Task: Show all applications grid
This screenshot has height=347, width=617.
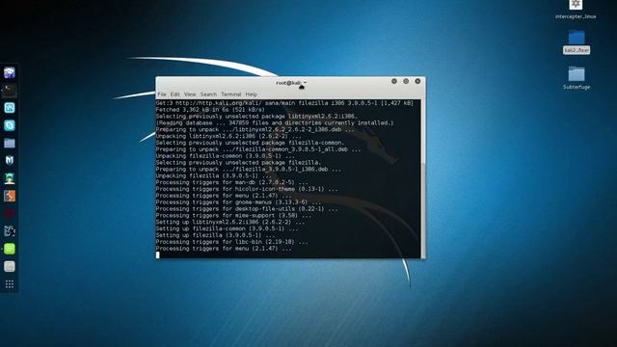Action: coord(10,284)
